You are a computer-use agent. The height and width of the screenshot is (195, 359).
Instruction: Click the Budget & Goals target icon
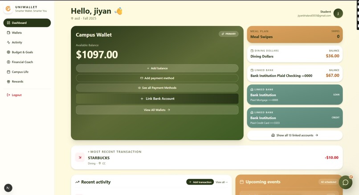point(8,52)
